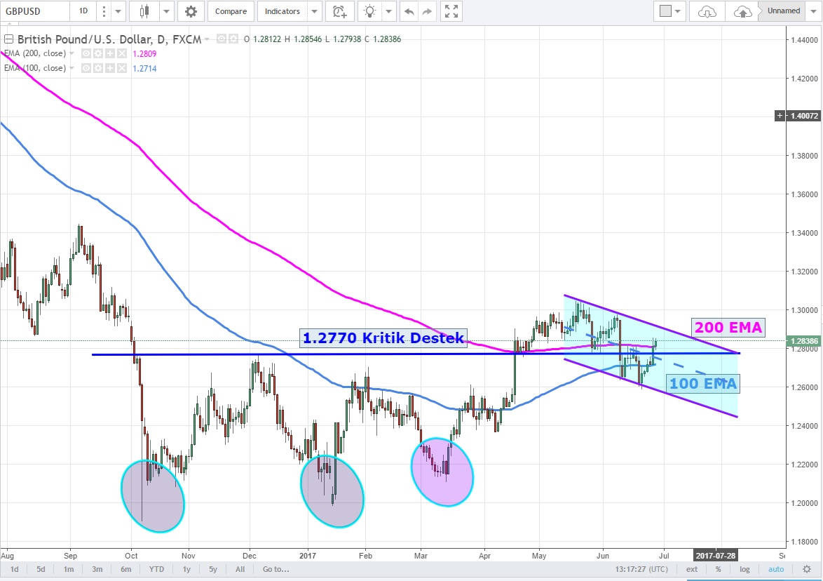This screenshot has height=581, width=823.
Task: Select the 1D interval in the top toolbar
Action: (83, 11)
